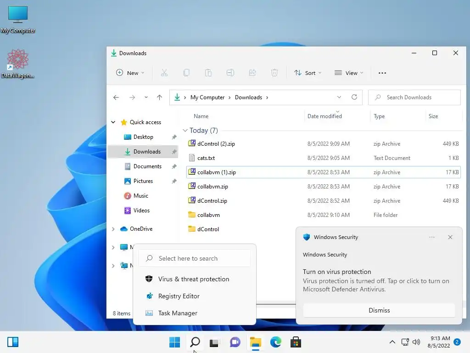Expand the address bar history dropdown
The image size is (470, 353).
click(339, 97)
